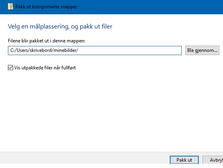Click the empty white dialog area
The image size is (223, 168).
click(111, 111)
